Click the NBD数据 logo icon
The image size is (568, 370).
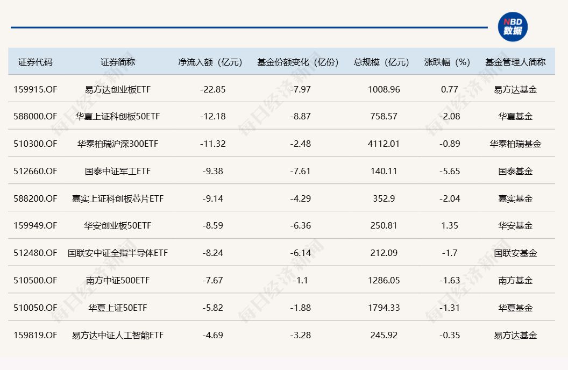coord(512,27)
